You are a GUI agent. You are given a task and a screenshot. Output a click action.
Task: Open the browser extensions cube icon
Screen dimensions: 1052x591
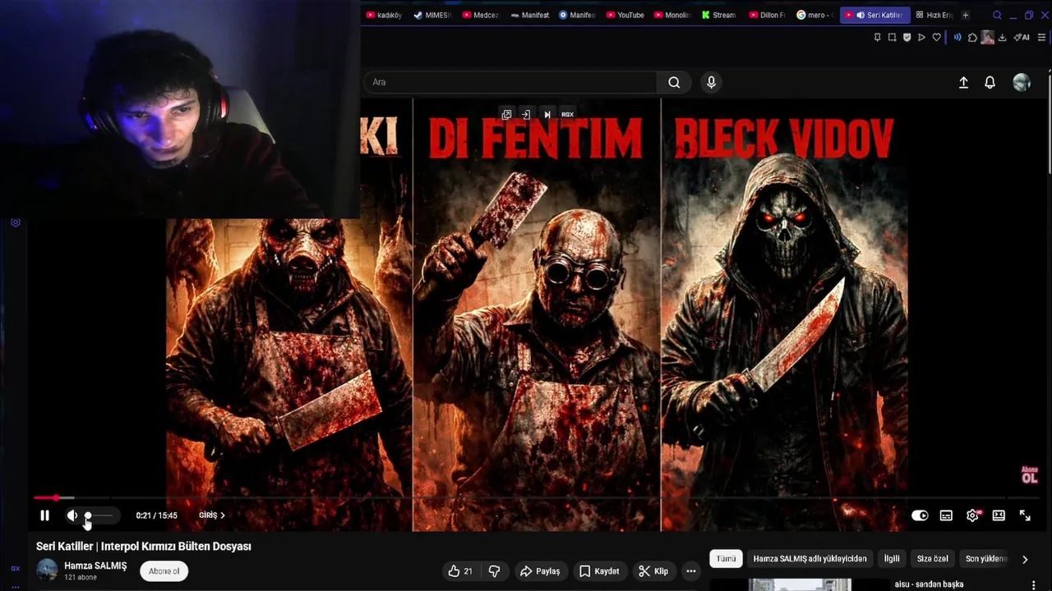[973, 37]
